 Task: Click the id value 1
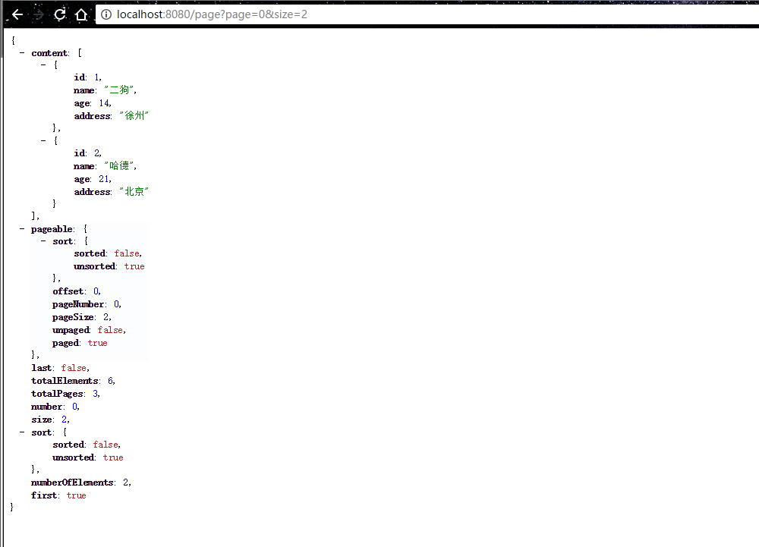[x=97, y=77]
